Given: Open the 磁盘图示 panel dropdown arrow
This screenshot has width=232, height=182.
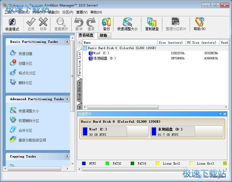Looking at the screenshot, I should (220, 114).
